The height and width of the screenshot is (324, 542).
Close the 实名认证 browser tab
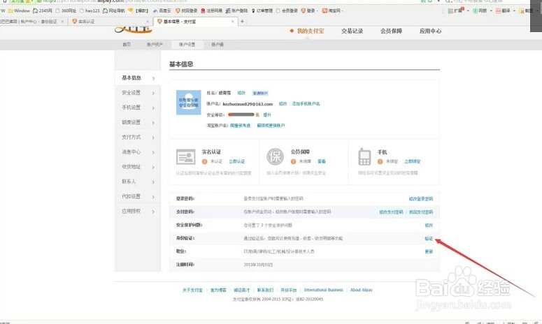point(148,22)
